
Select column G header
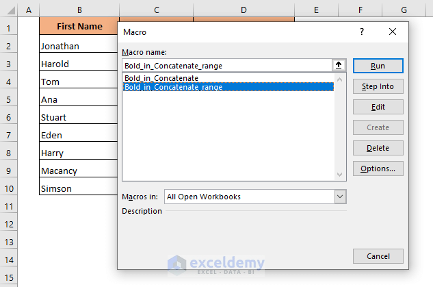[404, 10]
